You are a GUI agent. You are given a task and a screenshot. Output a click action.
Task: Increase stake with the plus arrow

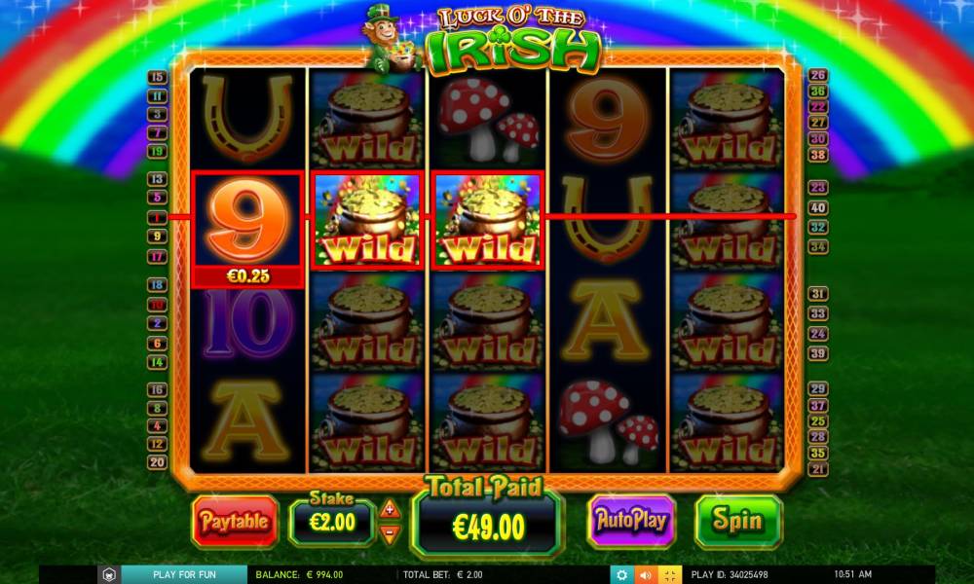[x=390, y=509]
